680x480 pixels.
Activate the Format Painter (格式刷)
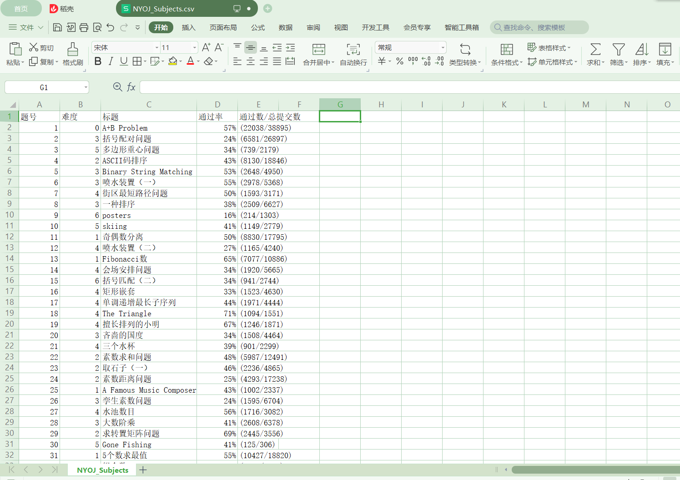[73, 54]
